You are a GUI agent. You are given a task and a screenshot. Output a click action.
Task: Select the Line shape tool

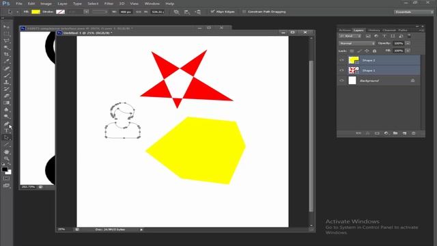(7, 144)
